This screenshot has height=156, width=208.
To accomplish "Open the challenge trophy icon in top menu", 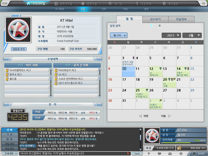I will (x=137, y=3).
